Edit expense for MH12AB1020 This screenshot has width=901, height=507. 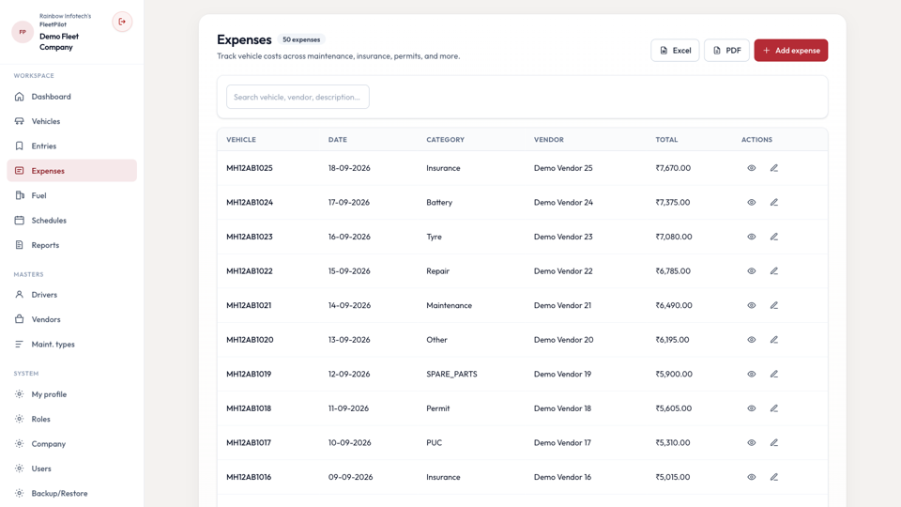pos(774,340)
